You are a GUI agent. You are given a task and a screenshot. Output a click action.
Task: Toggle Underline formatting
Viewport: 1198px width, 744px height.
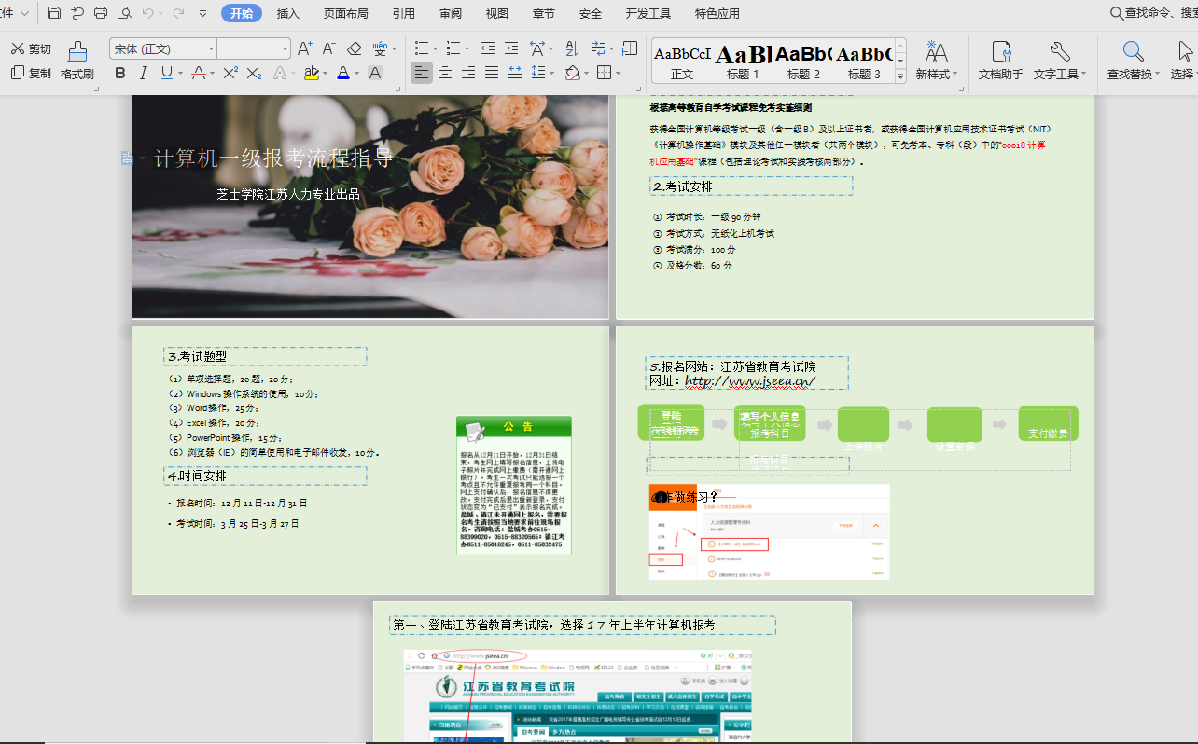[x=166, y=73]
